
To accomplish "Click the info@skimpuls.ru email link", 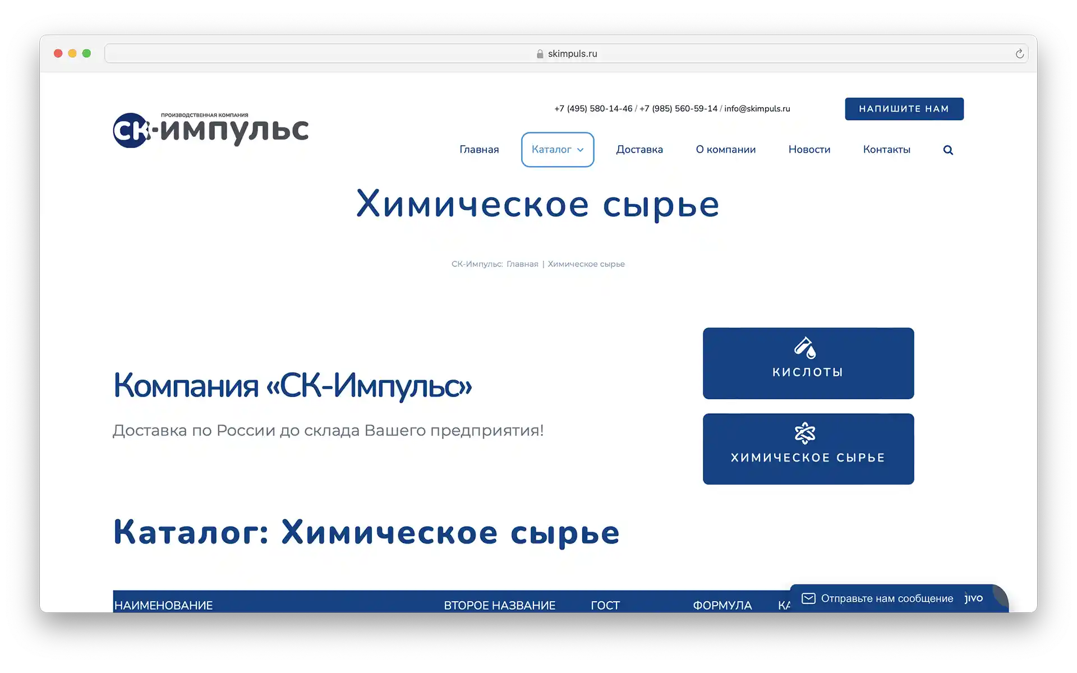I will [757, 109].
